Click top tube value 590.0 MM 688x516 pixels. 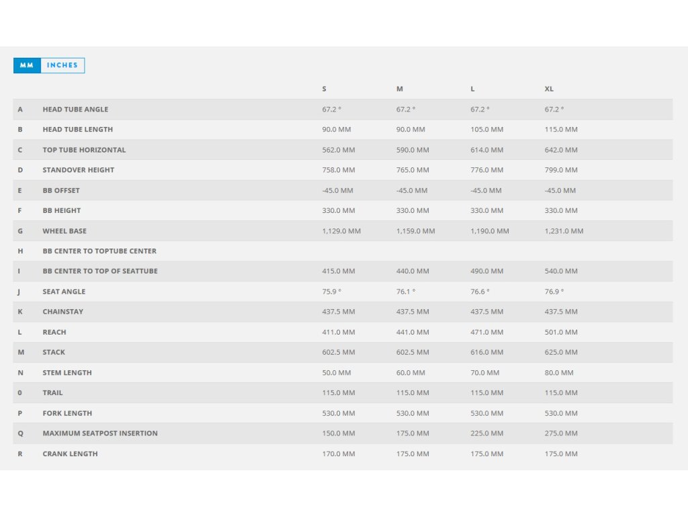click(413, 150)
